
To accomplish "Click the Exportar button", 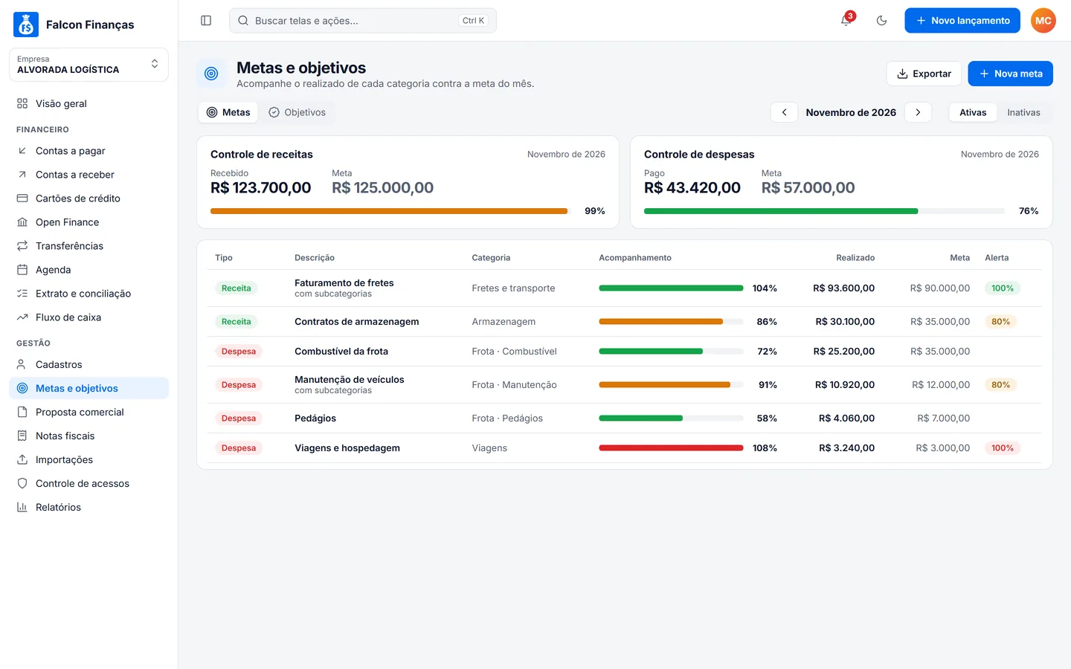I will coord(924,74).
